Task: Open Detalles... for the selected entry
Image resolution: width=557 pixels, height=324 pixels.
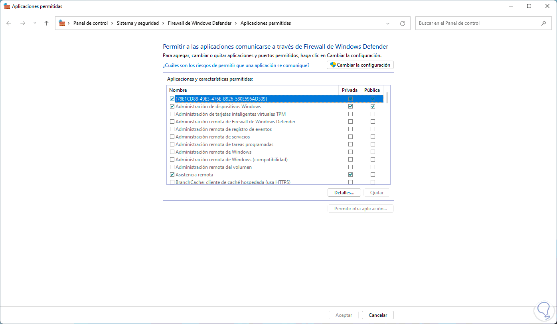Action: [344, 193]
